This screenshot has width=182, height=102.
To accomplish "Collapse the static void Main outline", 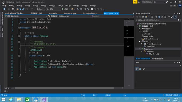I will click(19, 56).
